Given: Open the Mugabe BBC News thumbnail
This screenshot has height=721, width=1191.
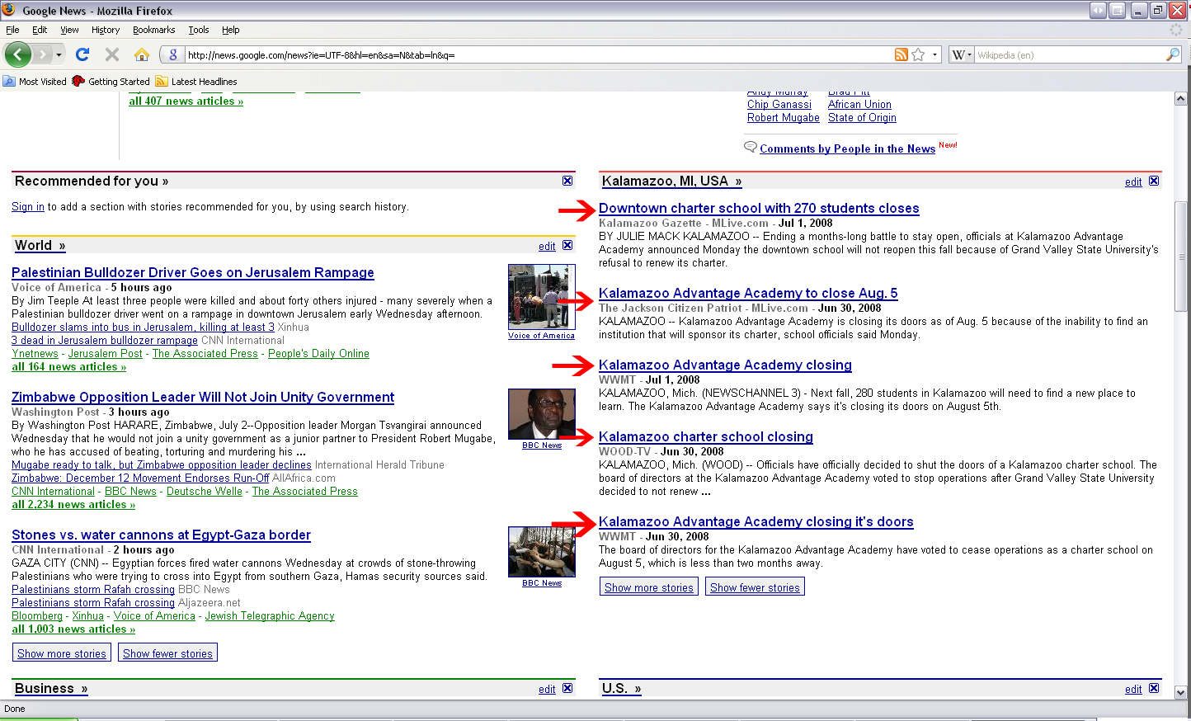Looking at the screenshot, I should pyautogui.click(x=542, y=414).
